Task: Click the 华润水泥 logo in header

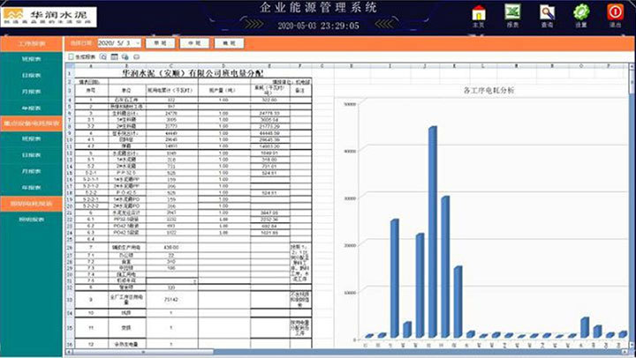Action: [x=49, y=17]
